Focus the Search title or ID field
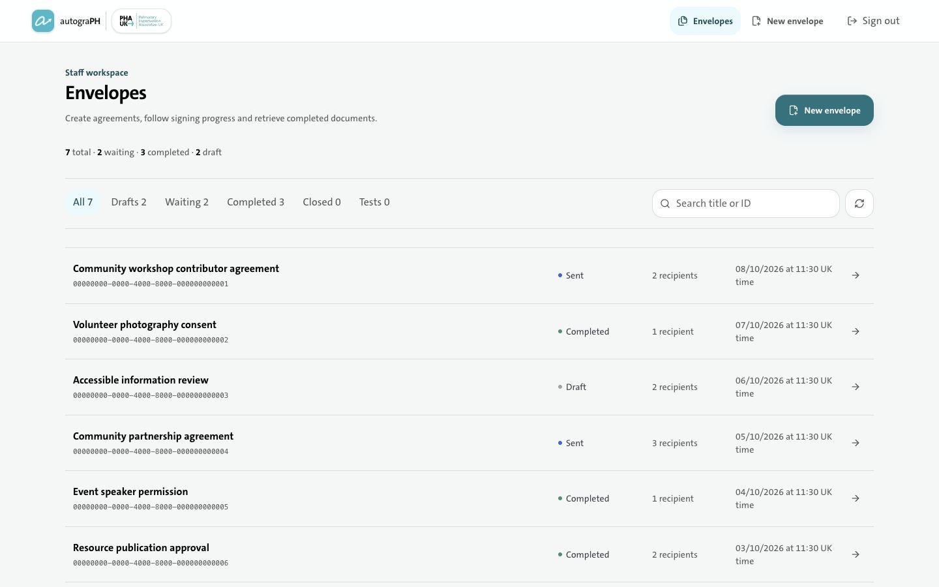This screenshot has width=939, height=587. click(x=745, y=203)
